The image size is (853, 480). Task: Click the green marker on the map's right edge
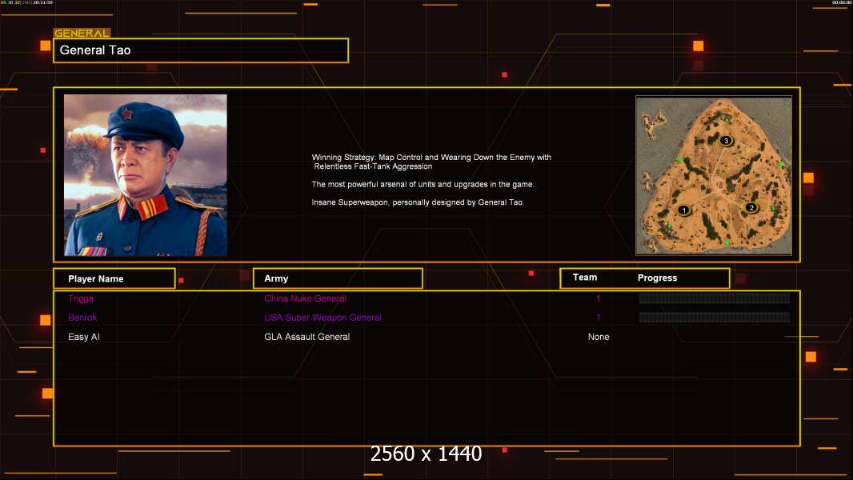[x=781, y=164]
